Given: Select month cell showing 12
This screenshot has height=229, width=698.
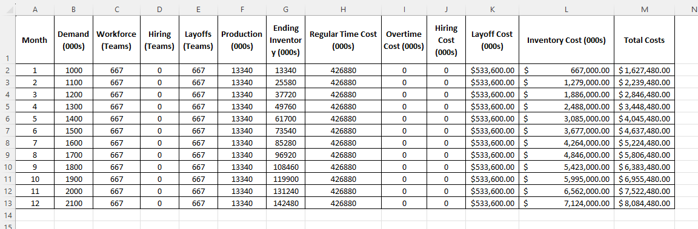Looking at the screenshot, I should (x=35, y=203).
